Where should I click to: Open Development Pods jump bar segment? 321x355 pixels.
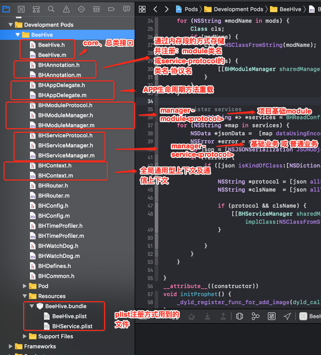(x=234, y=9)
